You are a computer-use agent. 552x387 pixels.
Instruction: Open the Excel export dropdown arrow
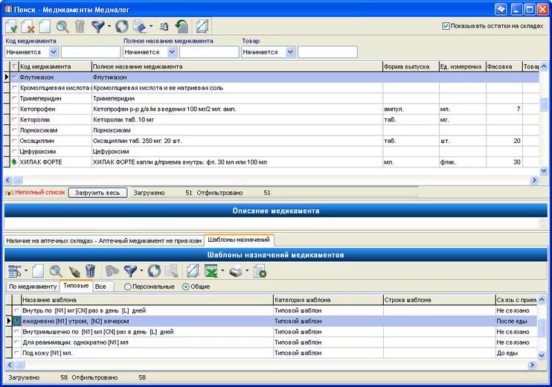click(x=222, y=271)
